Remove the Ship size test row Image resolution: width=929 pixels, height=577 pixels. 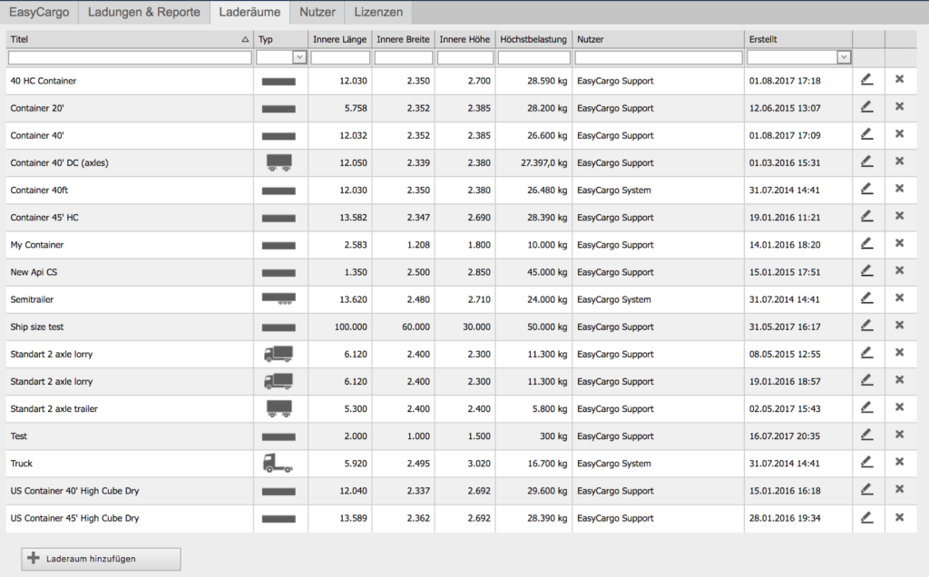[x=899, y=325]
